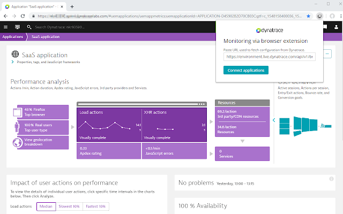Switch to the Application SaaS browser tab
This screenshot has height=214, width=343.
tap(33, 6)
